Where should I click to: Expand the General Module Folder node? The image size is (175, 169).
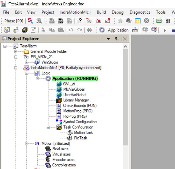coord(16,52)
